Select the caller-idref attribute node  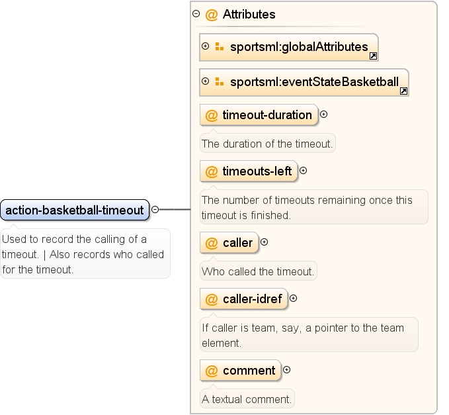coord(244,299)
